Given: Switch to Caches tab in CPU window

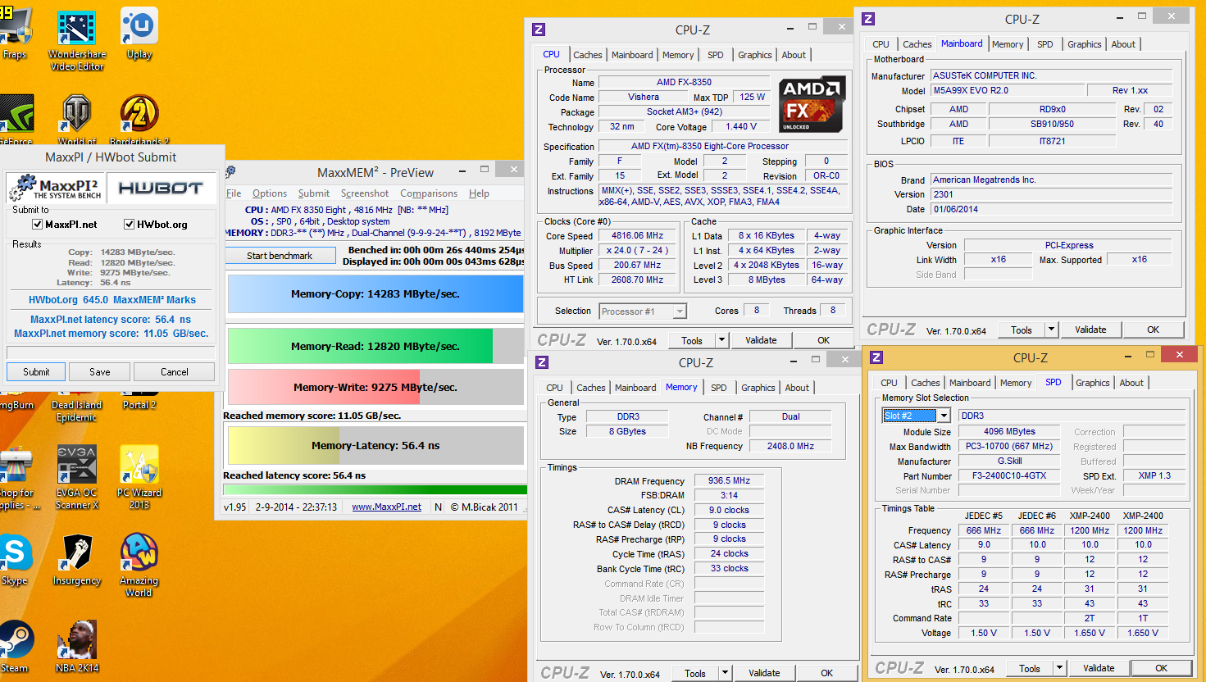Looking at the screenshot, I should pos(588,55).
